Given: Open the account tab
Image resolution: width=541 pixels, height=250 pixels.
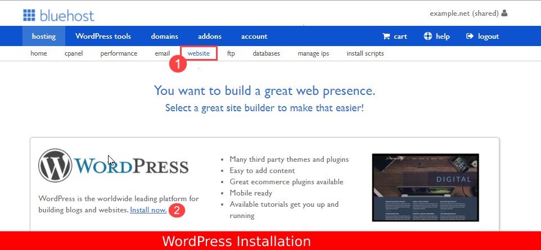Looking at the screenshot, I should [254, 36].
